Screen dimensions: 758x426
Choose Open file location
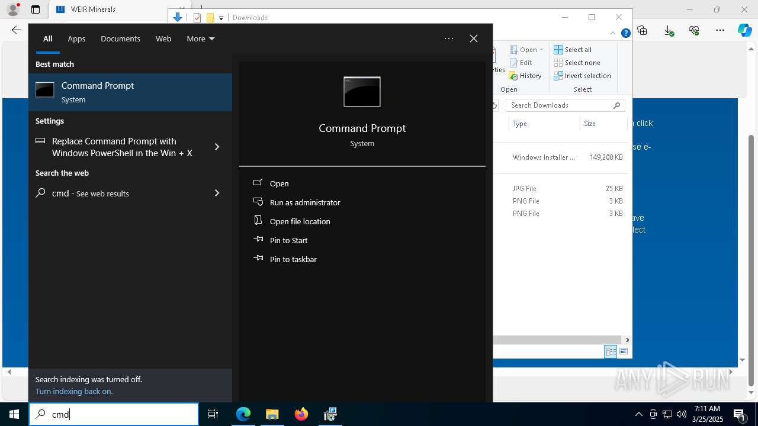point(300,221)
